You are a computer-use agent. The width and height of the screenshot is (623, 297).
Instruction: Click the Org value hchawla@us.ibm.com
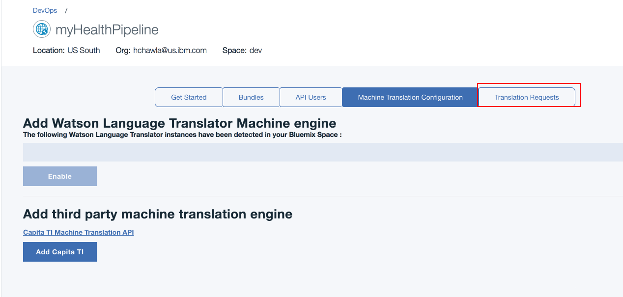(x=170, y=50)
